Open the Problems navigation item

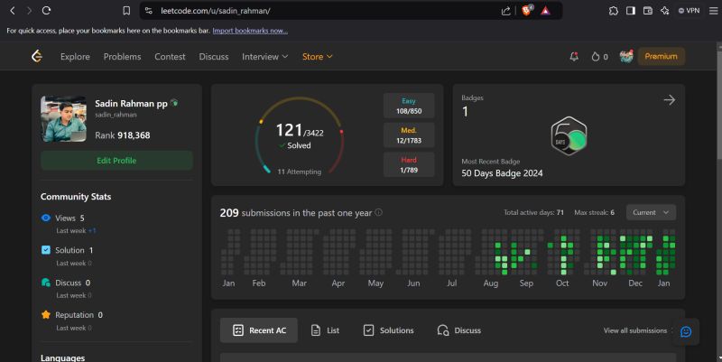point(122,57)
